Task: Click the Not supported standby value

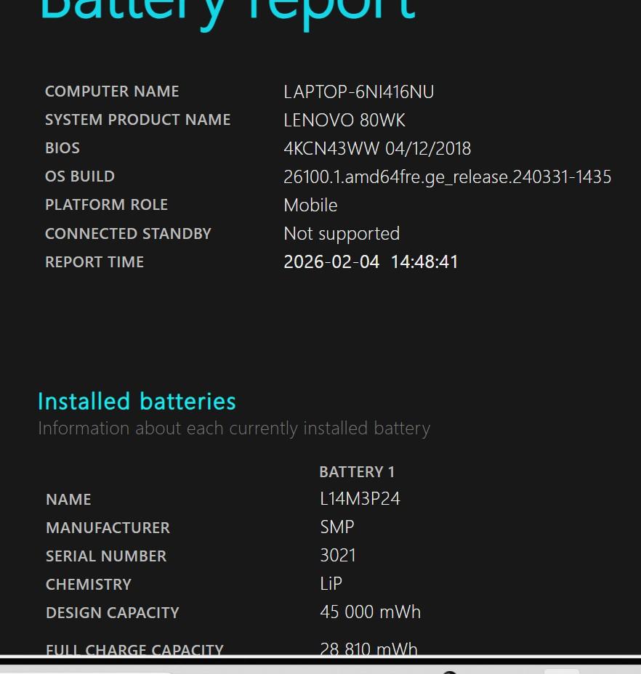Action: [342, 234]
